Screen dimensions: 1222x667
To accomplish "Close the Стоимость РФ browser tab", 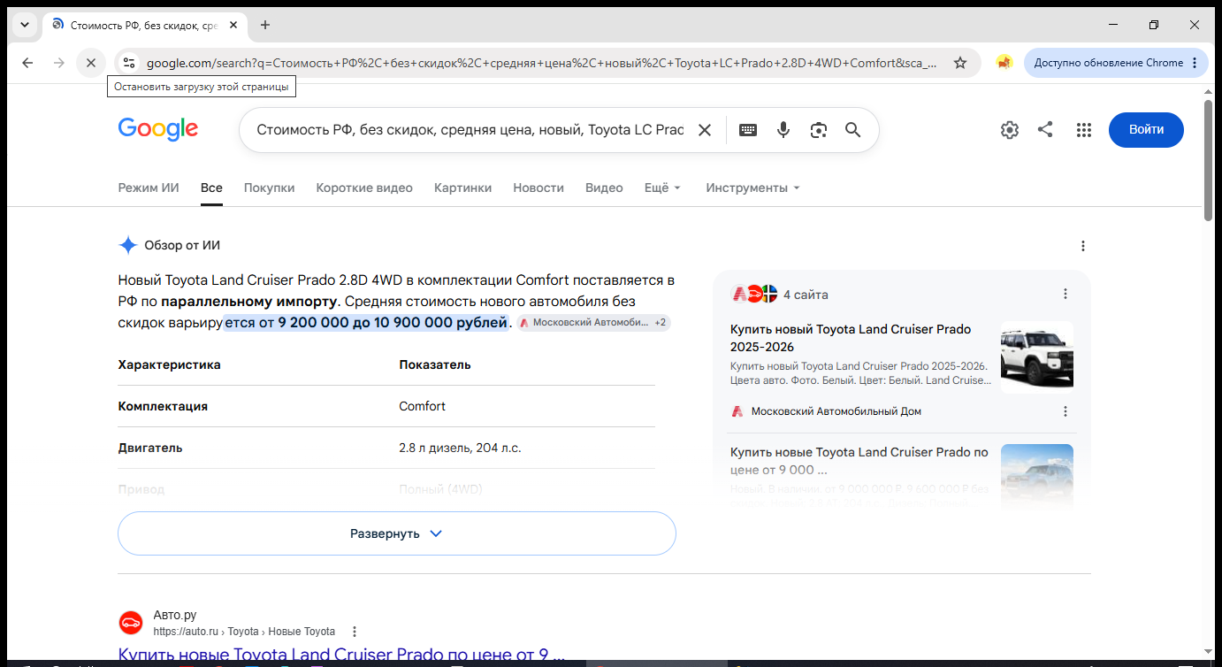I will pyautogui.click(x=233, y=25).
